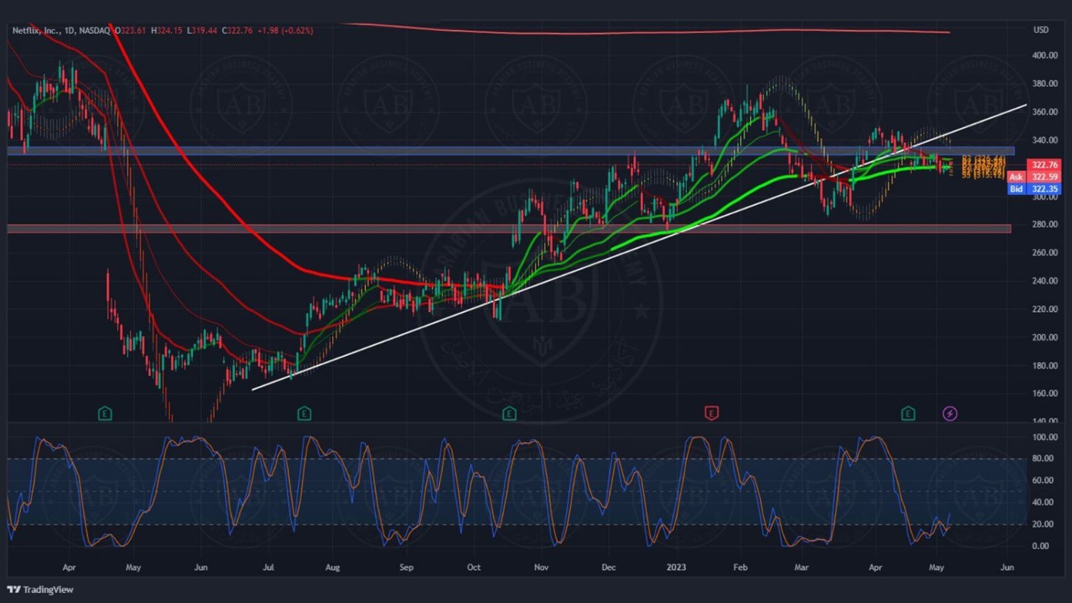Click the Ask price label 322.59
This screenshot has height=603, width=1072.
(1034, 177)
